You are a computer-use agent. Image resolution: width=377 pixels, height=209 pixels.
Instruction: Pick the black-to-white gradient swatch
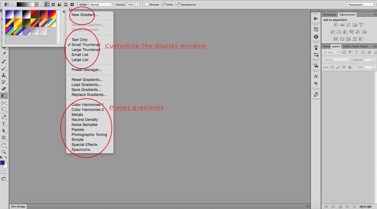point(26,14)
